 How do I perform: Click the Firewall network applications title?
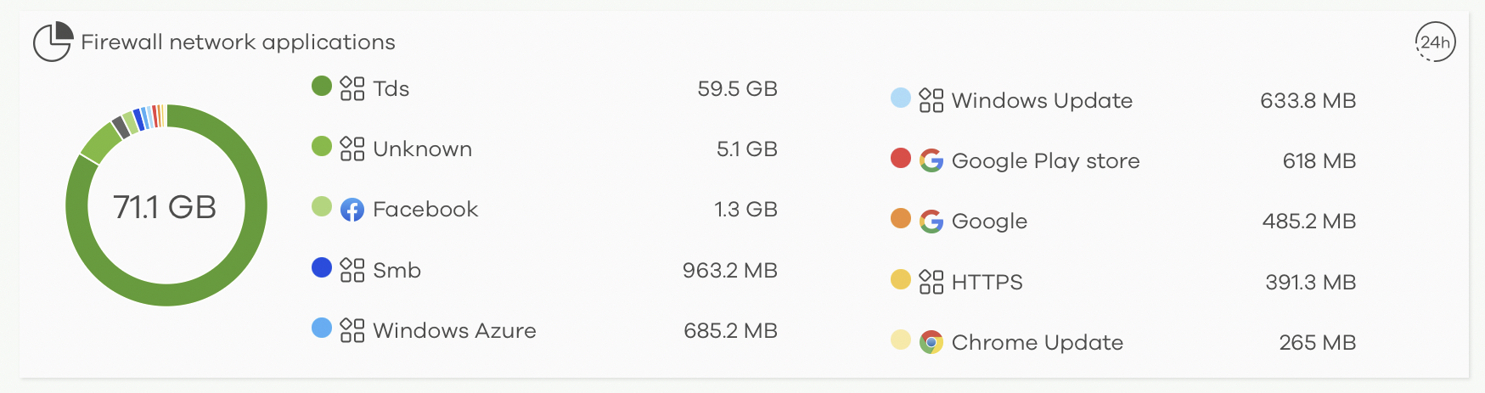238,42
